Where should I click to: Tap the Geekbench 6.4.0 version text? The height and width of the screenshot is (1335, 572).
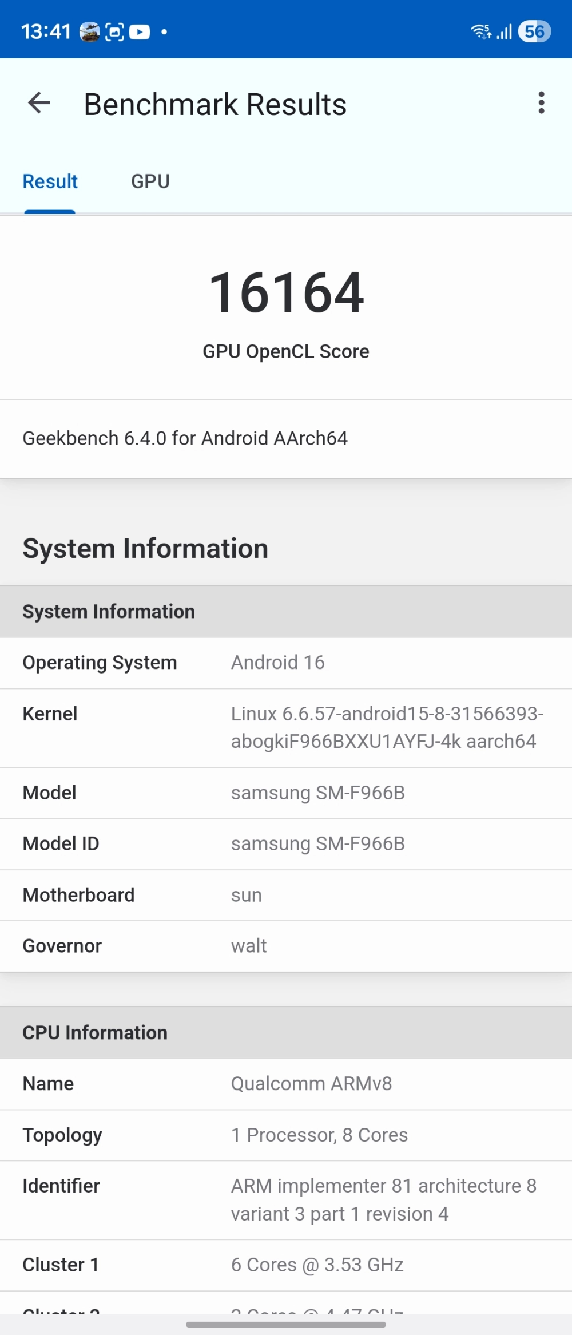click(x=185, y=438)
